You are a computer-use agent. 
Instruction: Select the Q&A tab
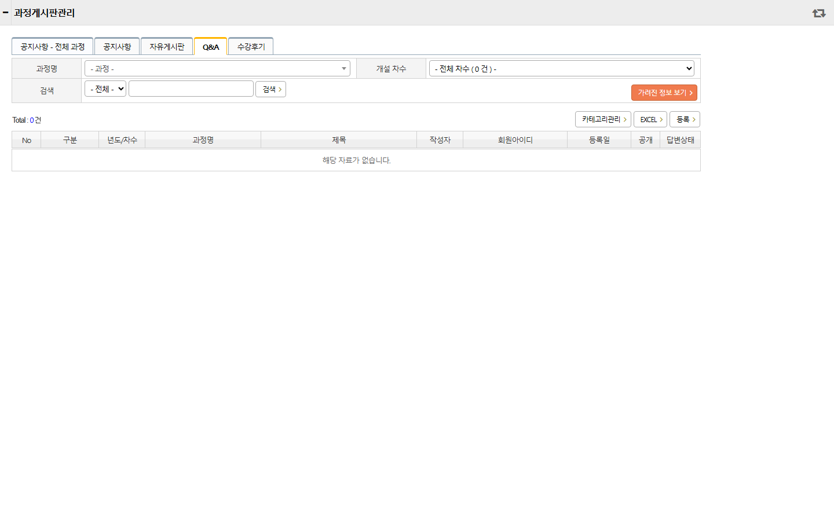pos(211,47)
